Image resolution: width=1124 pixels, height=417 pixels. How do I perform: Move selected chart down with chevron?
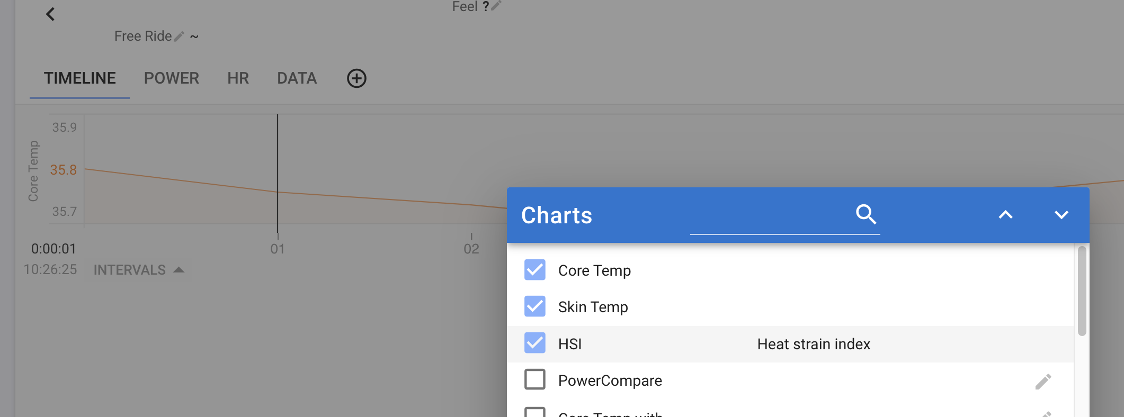[1061, 215]
